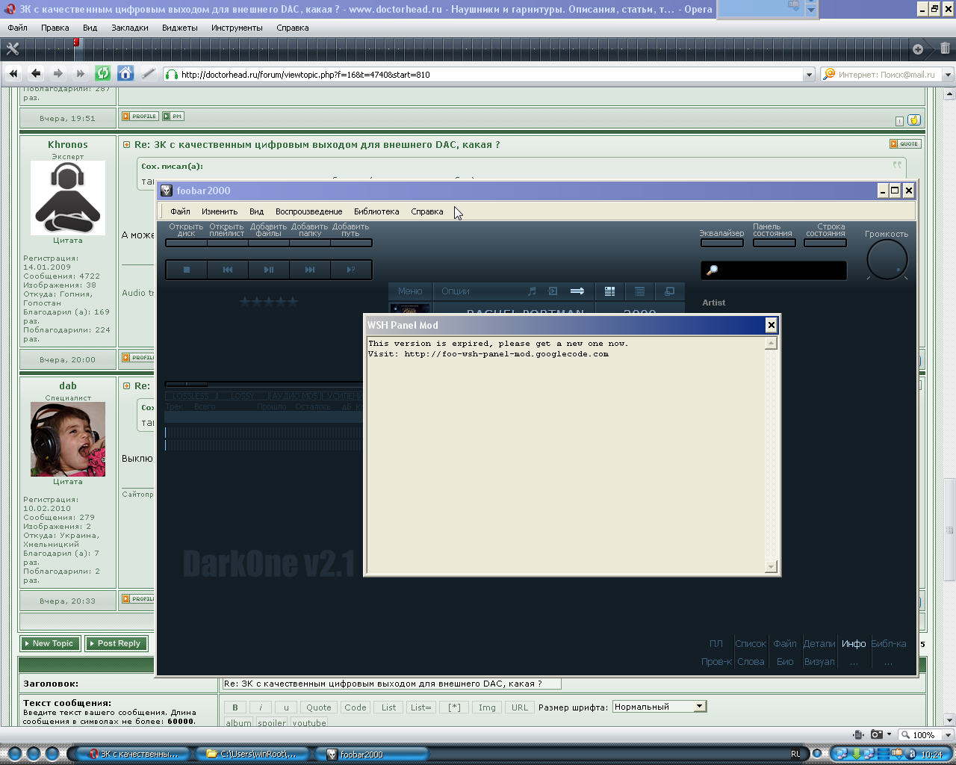Select the Инфо tab in foobar2000
The width and height of the screenshot is (956, 765).
click(854, 643)
